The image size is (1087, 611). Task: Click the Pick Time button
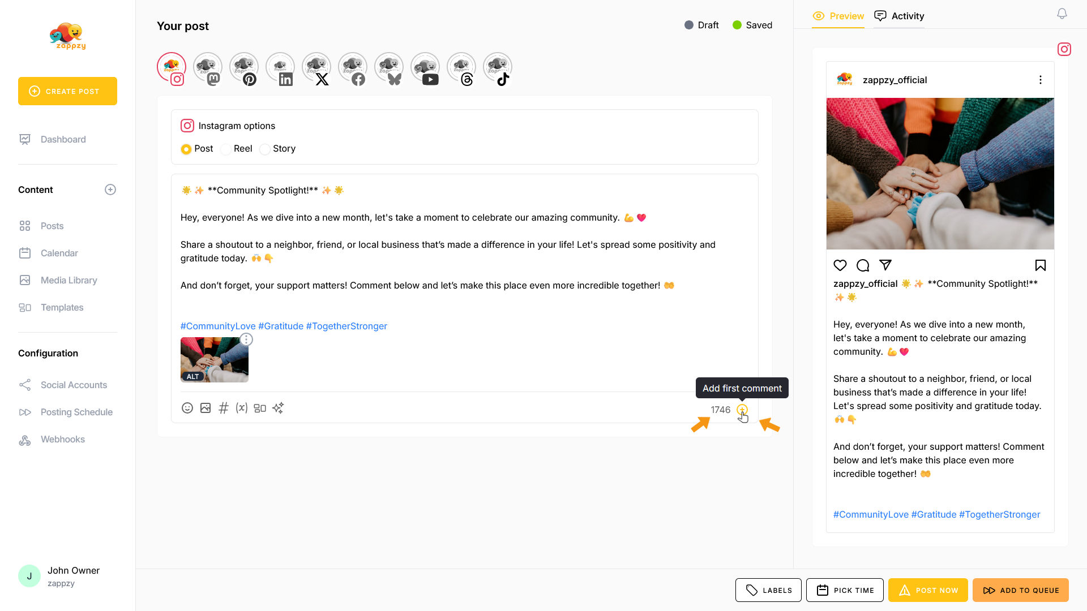tap(845, 590)
